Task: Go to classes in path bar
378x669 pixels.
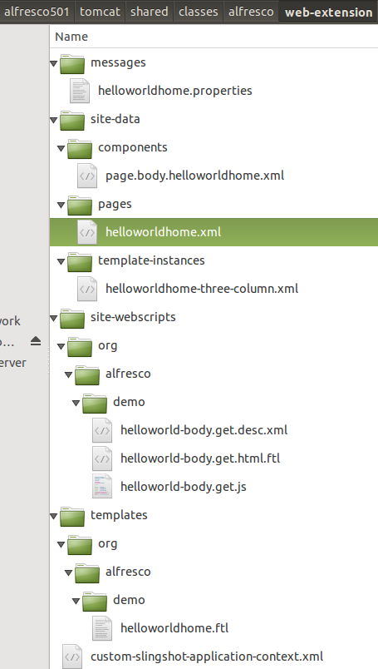Action: pos(199,12)
